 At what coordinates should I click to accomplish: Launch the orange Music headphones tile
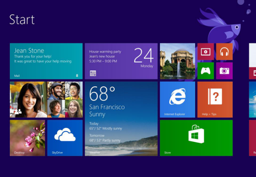pos(224,52)
